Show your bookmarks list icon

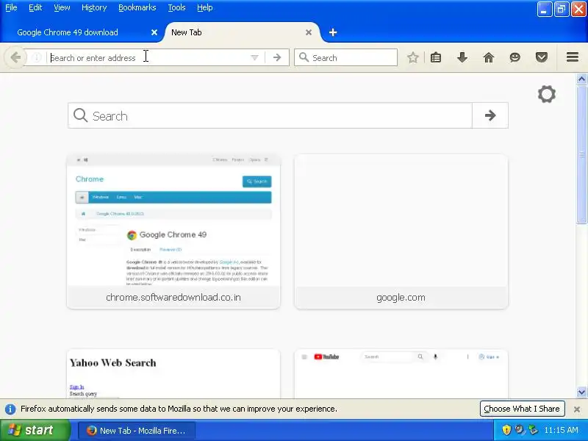click(x=436, y=57)
